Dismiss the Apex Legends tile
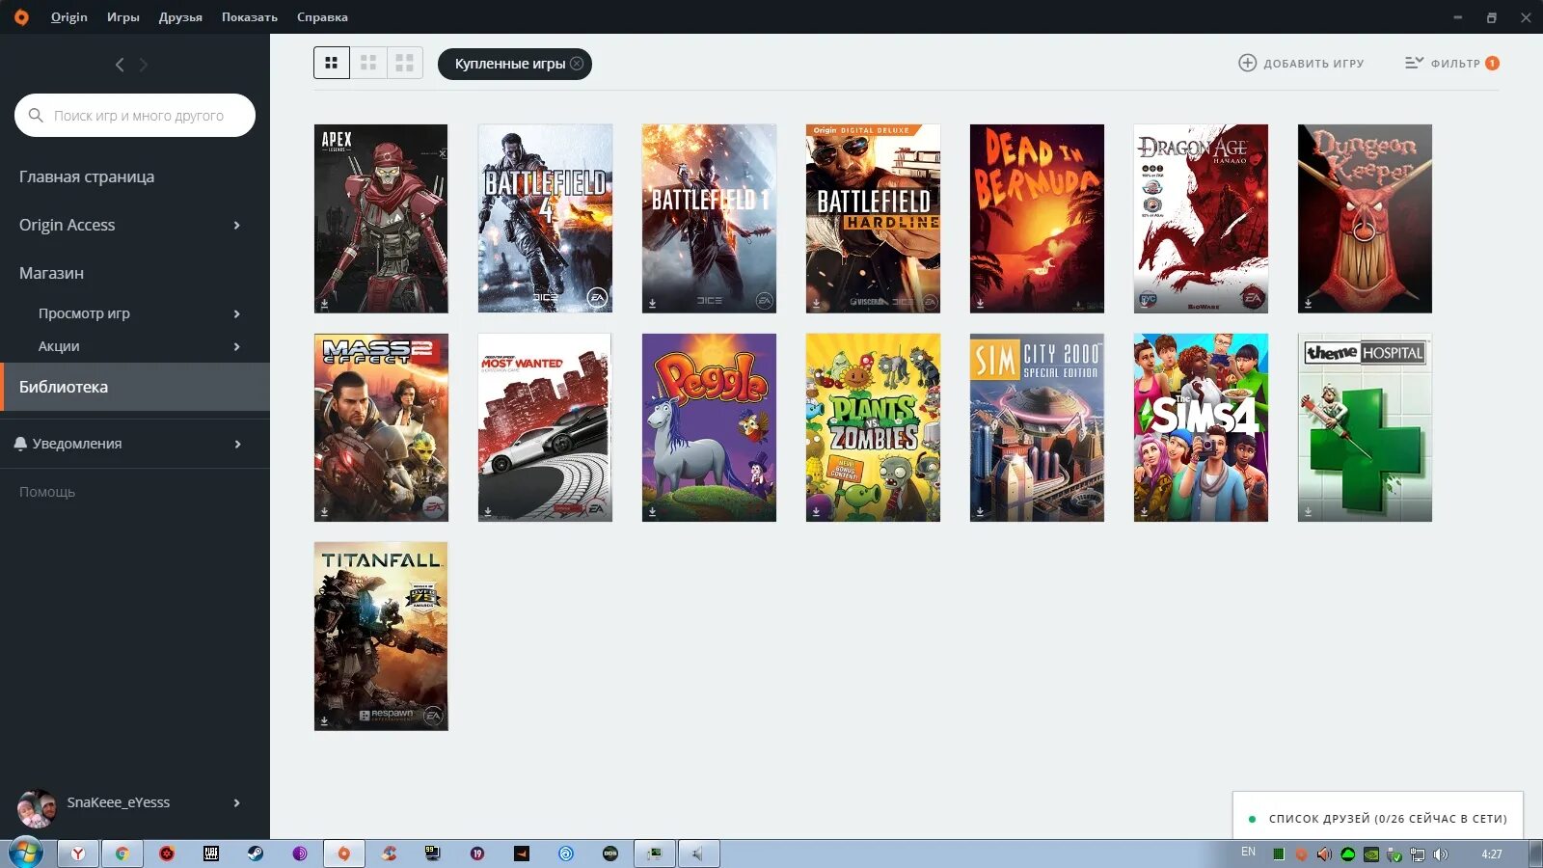The width and height of the screenshot is (1543, 868). 442,151
